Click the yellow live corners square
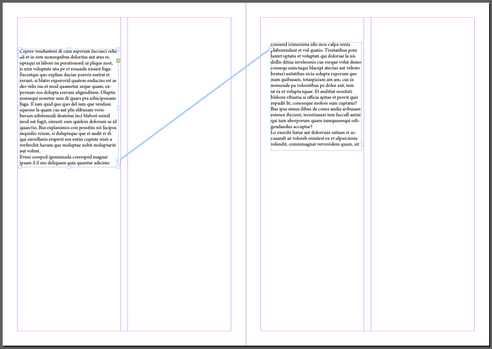Viewport: 492px width, 349px height. (x=118, y=61)
